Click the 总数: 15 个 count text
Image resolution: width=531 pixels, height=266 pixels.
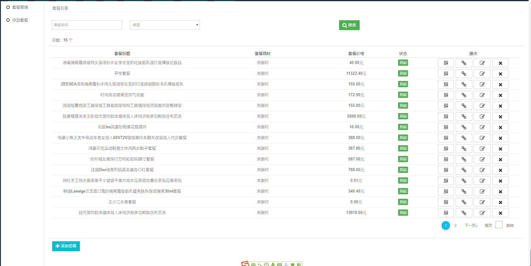click(62, 40)
